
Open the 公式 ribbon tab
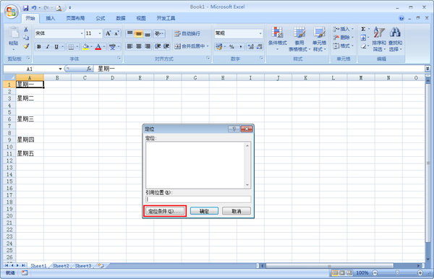point(101,18)
